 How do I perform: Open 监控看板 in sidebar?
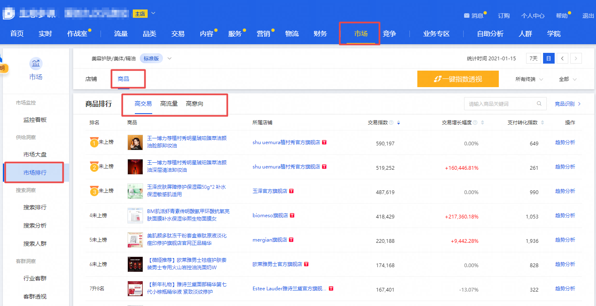[35, 120]
